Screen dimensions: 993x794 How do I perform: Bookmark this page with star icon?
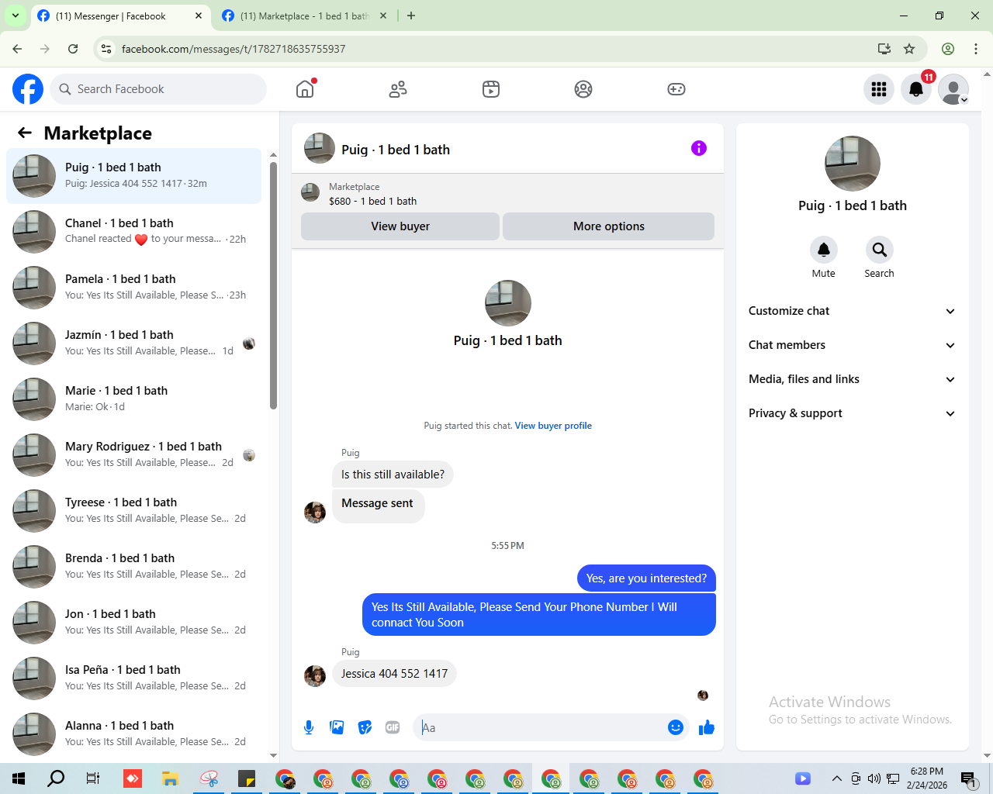pyautogui.click(x=909, y=49)
